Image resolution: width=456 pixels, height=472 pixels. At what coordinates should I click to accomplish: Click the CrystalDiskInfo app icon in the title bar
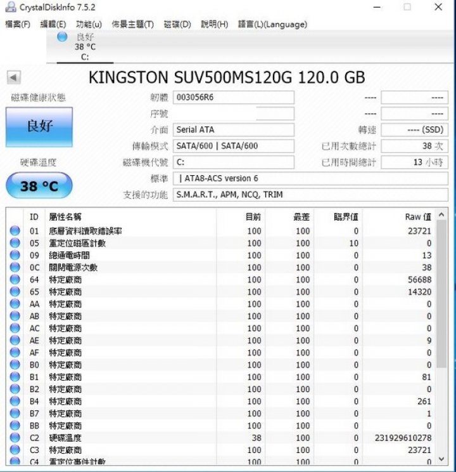[x=11, y=6]
